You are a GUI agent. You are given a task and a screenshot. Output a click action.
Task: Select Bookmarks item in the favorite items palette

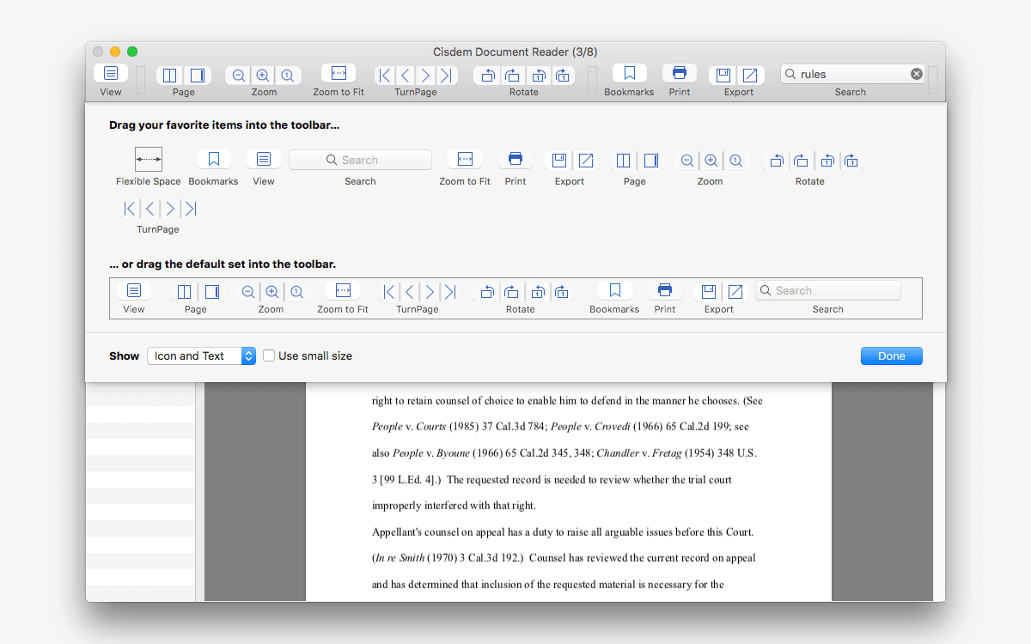214,160
